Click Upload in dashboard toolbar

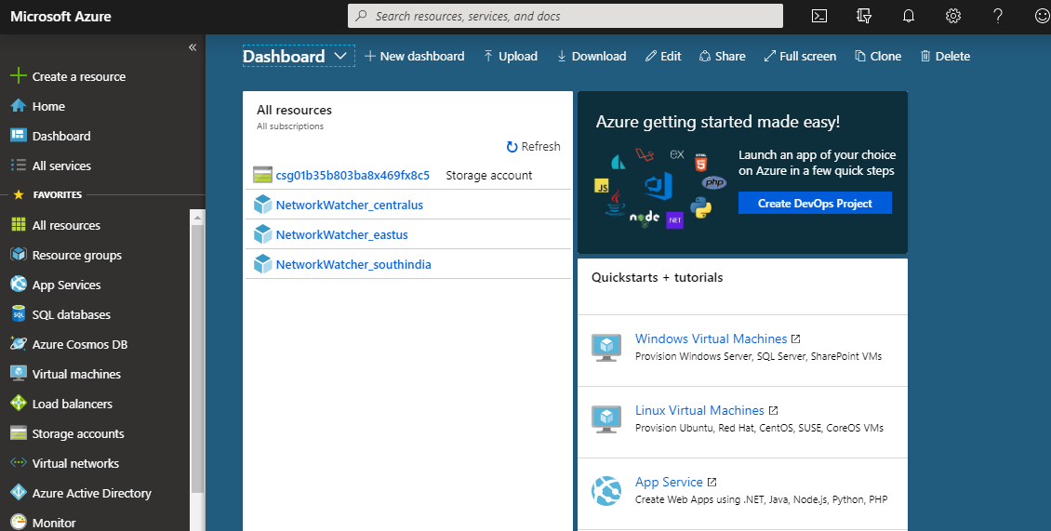point(511,57)
